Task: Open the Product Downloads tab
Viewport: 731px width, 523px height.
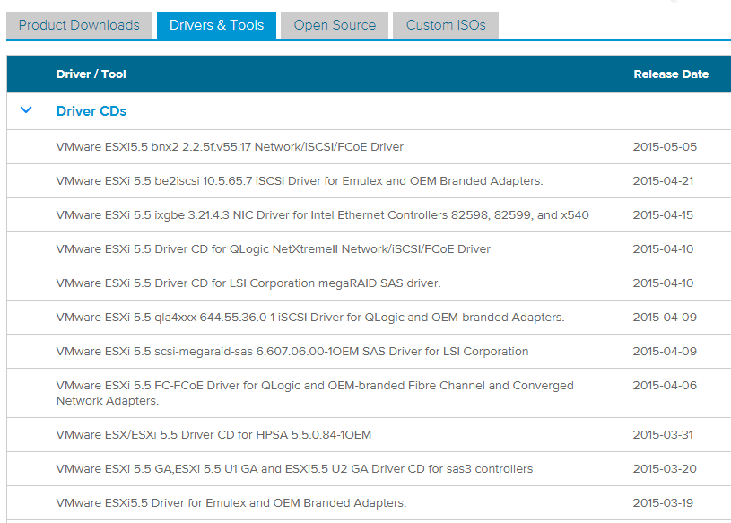Action: [79, 25]
